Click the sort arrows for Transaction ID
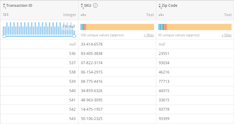 click(x=4, y=6)
